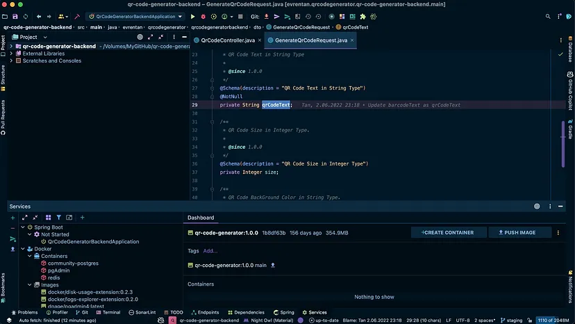Hide the Project panel with minus icon
The image size is (575, 324).
click(x=185, y=37)
